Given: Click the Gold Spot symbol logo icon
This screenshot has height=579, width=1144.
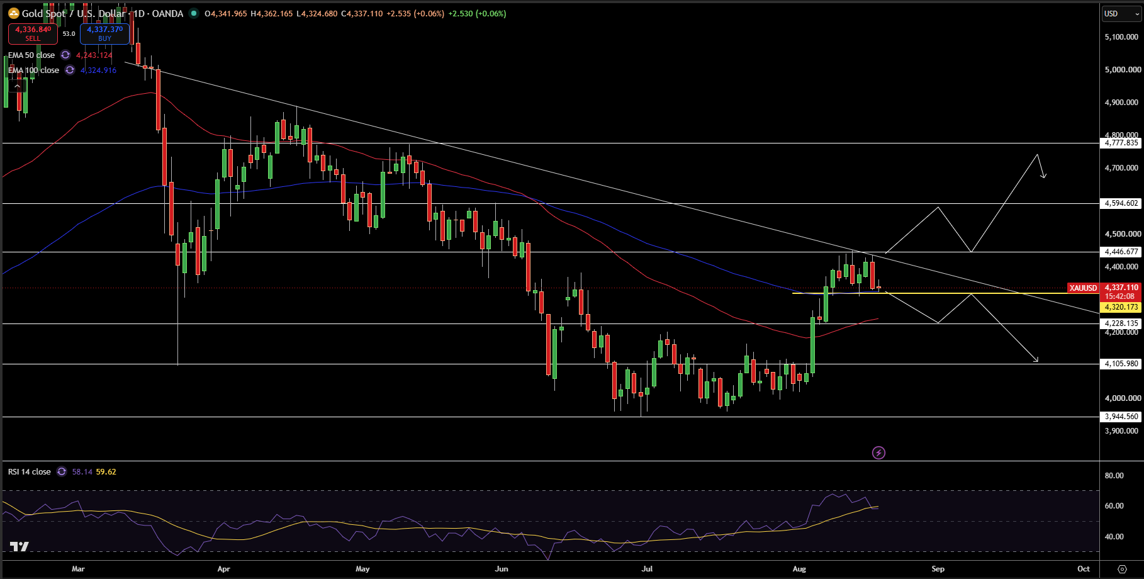Looking at the screenshot, I should (x=13, y=13).
